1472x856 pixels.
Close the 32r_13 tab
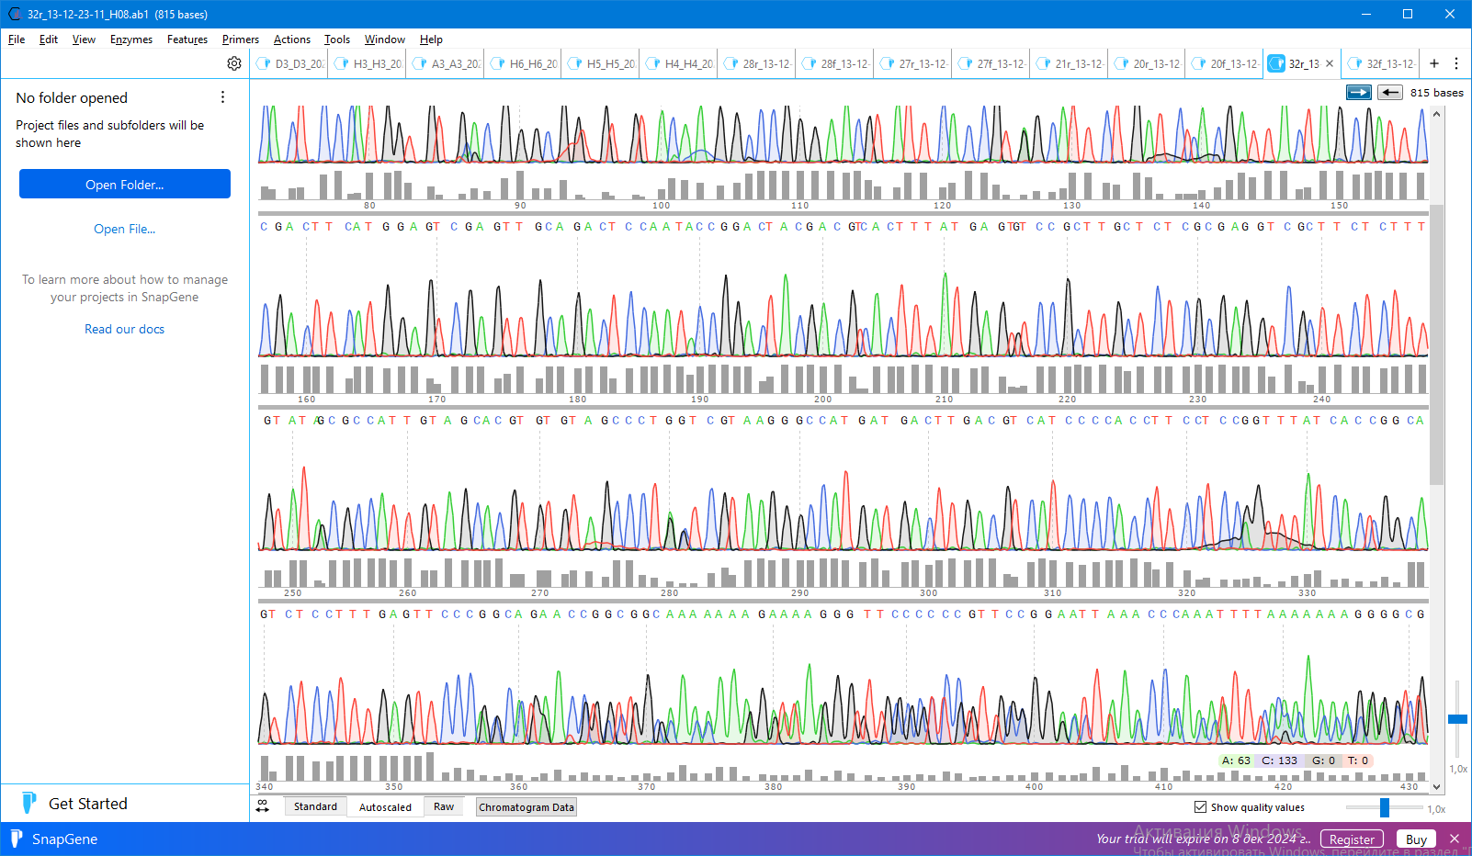coord(1329,63)
